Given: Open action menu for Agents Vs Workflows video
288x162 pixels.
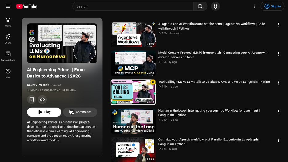Looking at the screenshot, I should tap(278, 25).
